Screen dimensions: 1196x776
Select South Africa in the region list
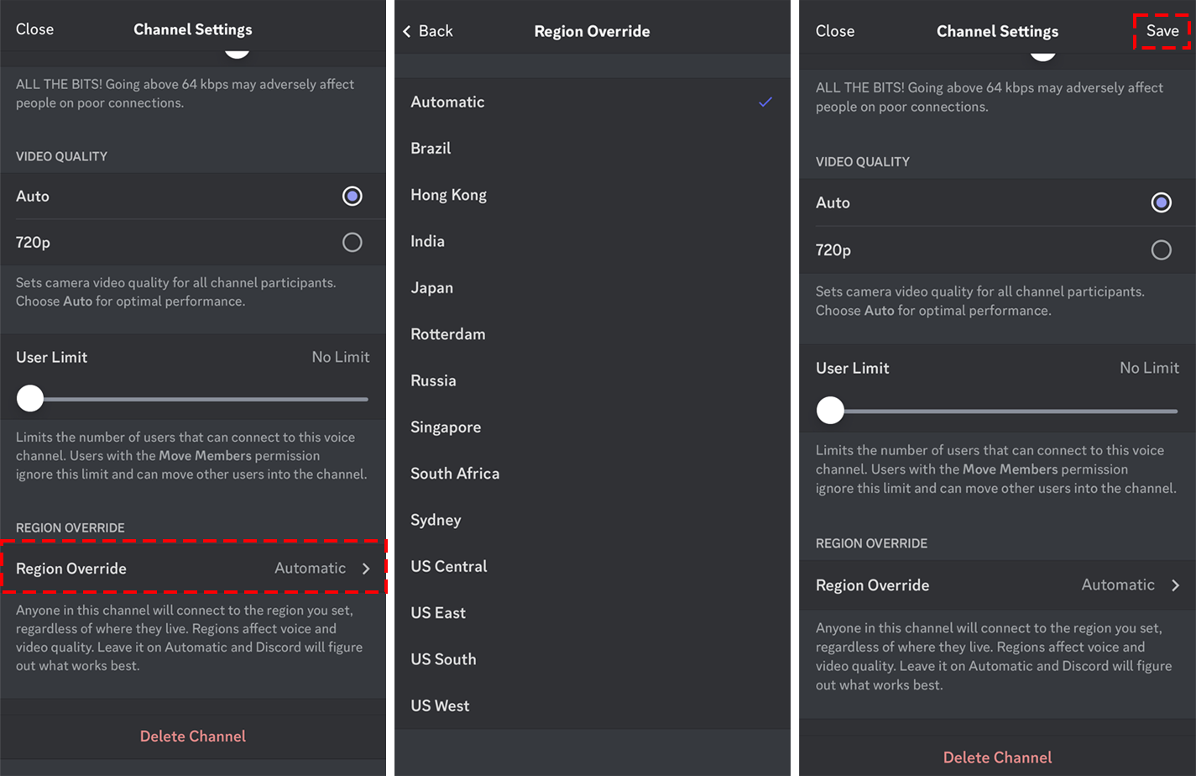point(455,473)
